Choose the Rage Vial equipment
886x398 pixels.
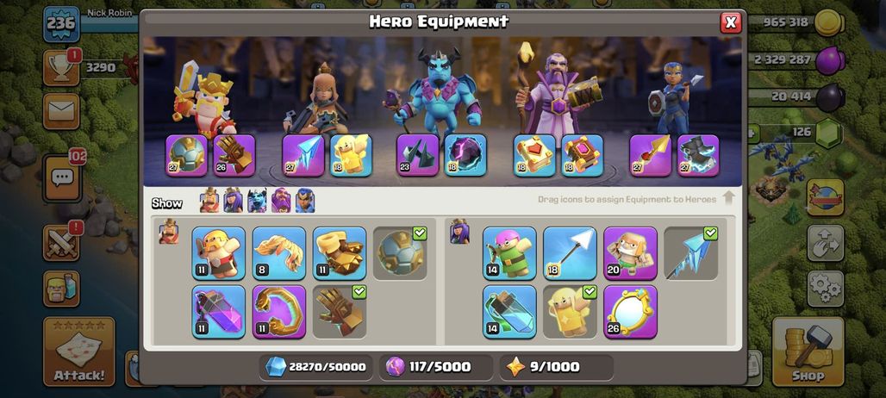point(219,312)
